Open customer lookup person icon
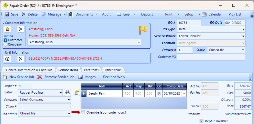The width and height of the screenshot is (254, 124). pos(7,29)
